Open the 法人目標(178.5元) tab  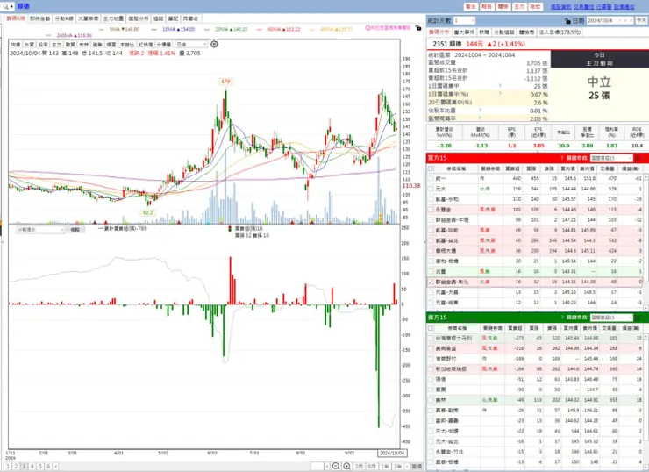click(560, 32)
